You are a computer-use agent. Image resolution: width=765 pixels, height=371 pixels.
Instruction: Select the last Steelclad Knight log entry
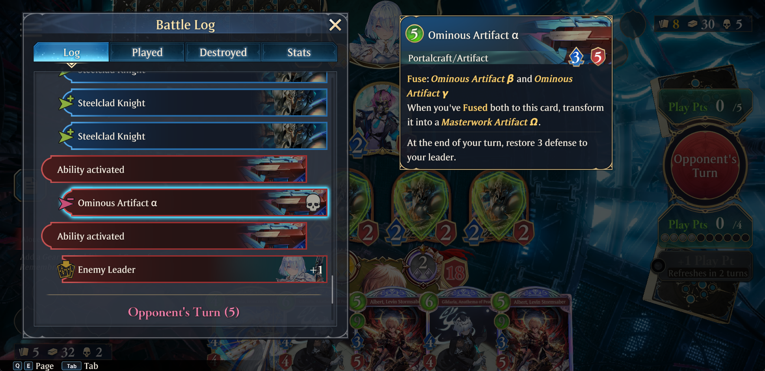click(x=194, y=136)
